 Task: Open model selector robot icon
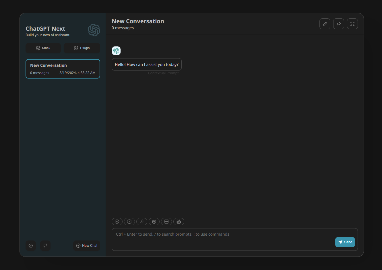click(x=179, y=222)
